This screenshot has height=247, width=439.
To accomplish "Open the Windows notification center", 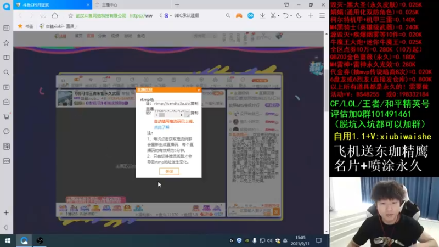I will [x=319, y=240].
